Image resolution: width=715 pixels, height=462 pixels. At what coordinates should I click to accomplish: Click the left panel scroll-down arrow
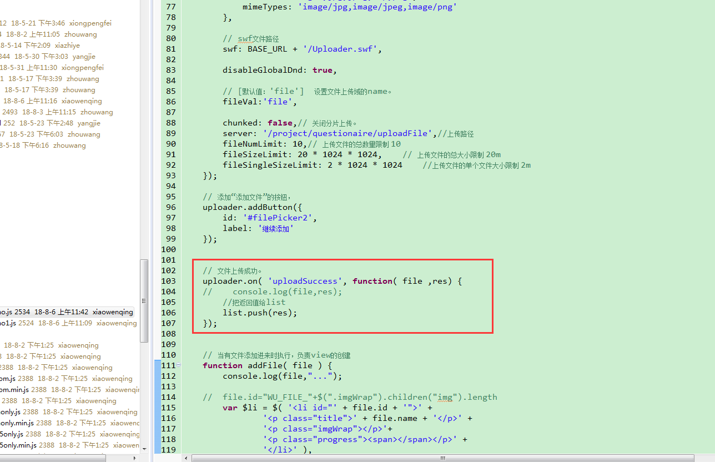(x=144, y=448)
